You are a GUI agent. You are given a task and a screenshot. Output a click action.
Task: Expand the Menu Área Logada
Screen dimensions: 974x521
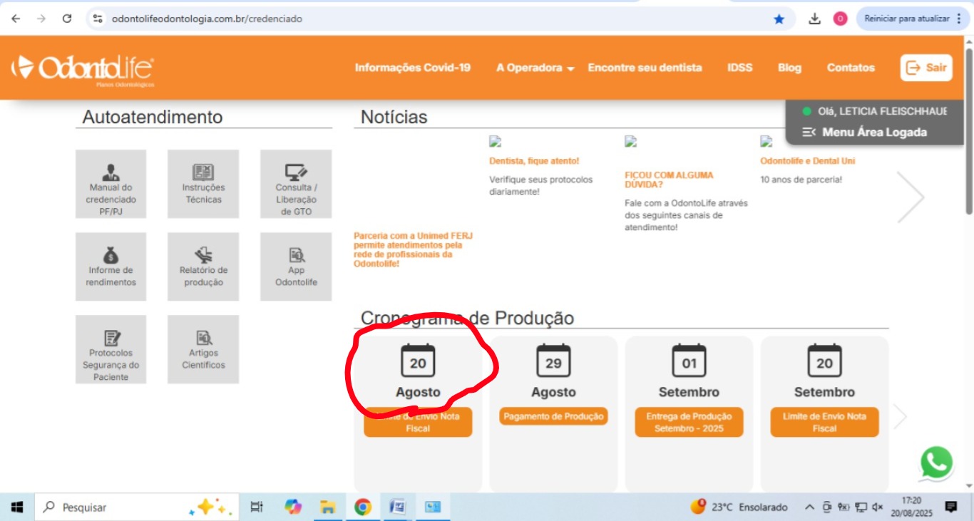pyautogui.click(x=864, y=132)
